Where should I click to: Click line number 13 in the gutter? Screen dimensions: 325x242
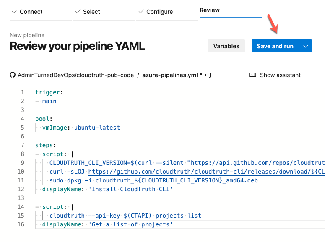click(21, 198)
